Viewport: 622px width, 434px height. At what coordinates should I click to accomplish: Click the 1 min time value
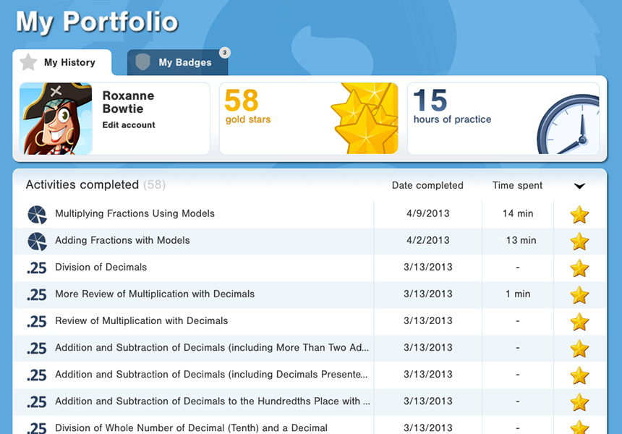tap(518, 294)
